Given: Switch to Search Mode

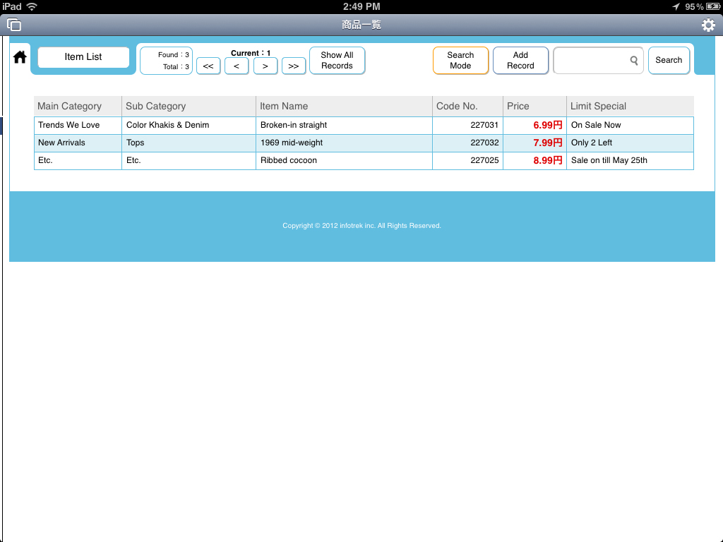Looking at the screenshot, I should click(460, 60).
